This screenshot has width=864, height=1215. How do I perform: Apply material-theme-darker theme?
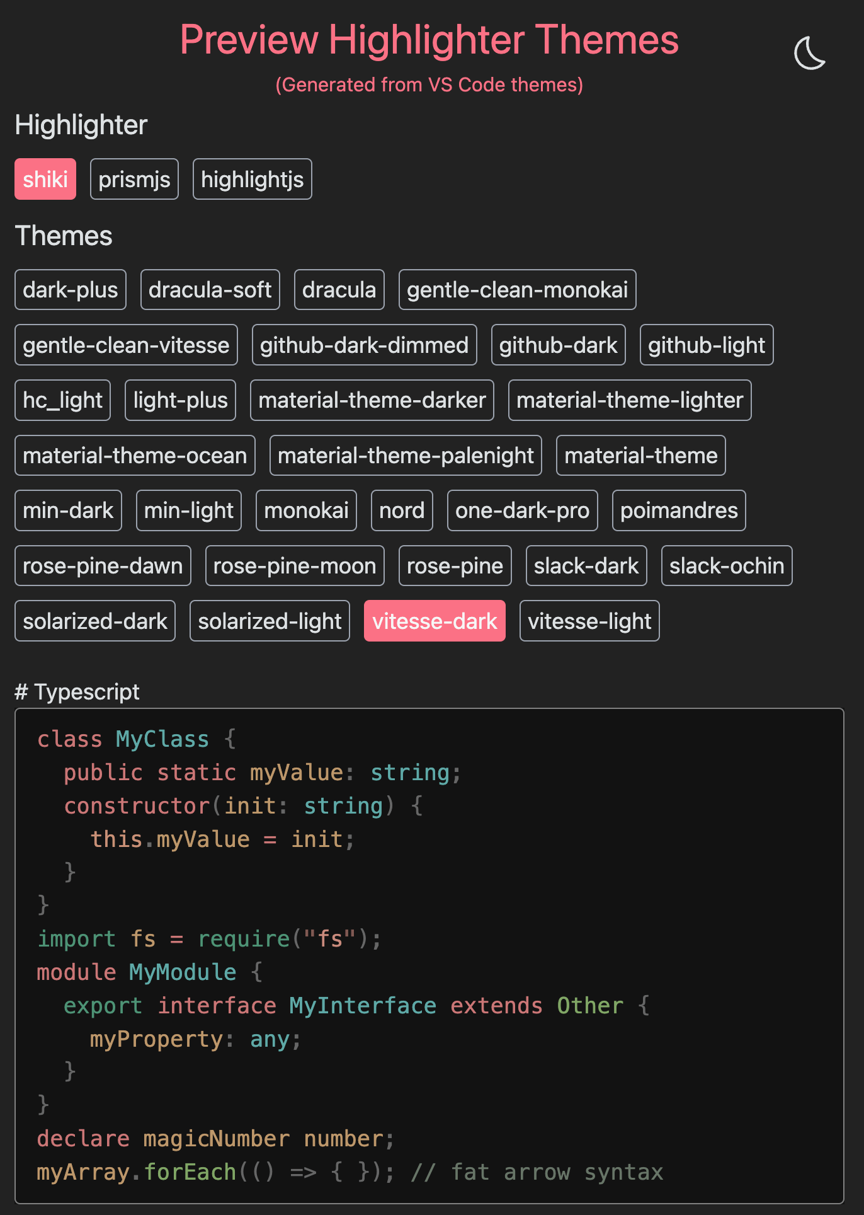(372, 400)
